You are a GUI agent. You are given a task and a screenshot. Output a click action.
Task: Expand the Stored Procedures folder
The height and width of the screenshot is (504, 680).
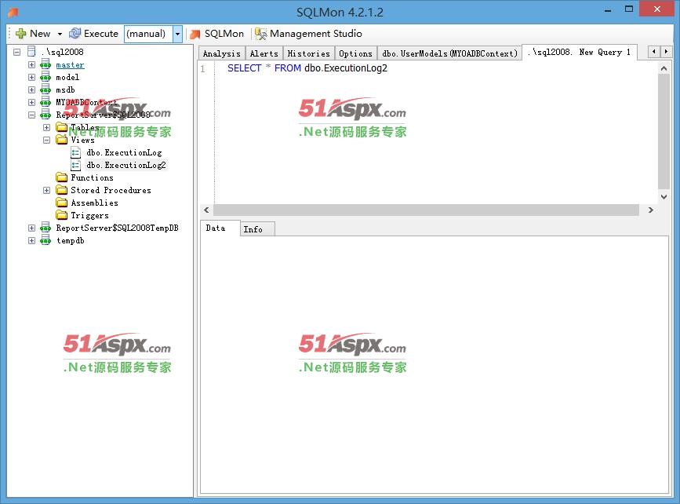pyautogui.click(x=47, y=191)
